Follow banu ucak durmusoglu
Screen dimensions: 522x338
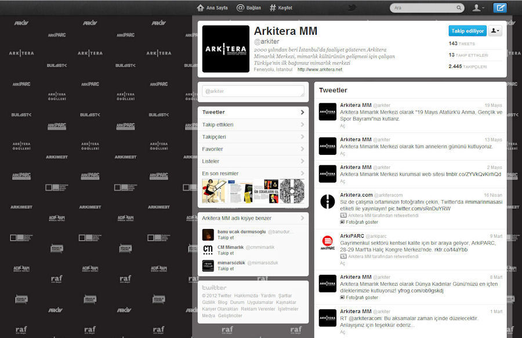coord(226,238)
